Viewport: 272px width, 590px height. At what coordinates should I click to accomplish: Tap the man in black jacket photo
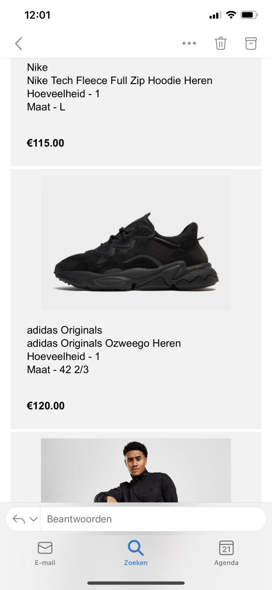[x=136, y=470]
